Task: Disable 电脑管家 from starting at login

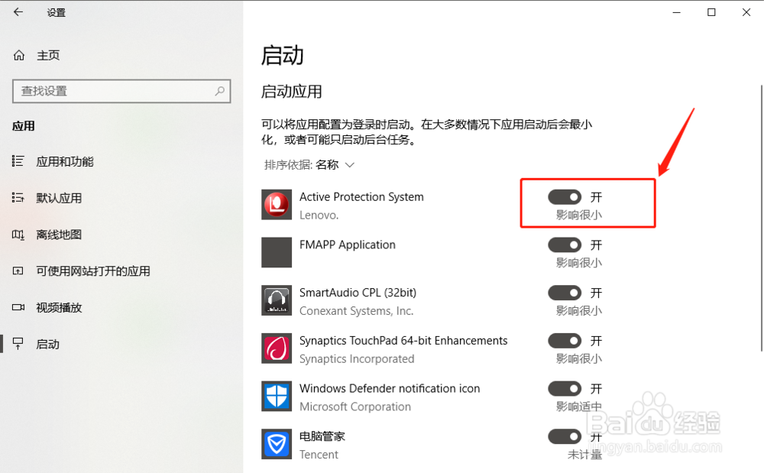Action: pos(565,436)
